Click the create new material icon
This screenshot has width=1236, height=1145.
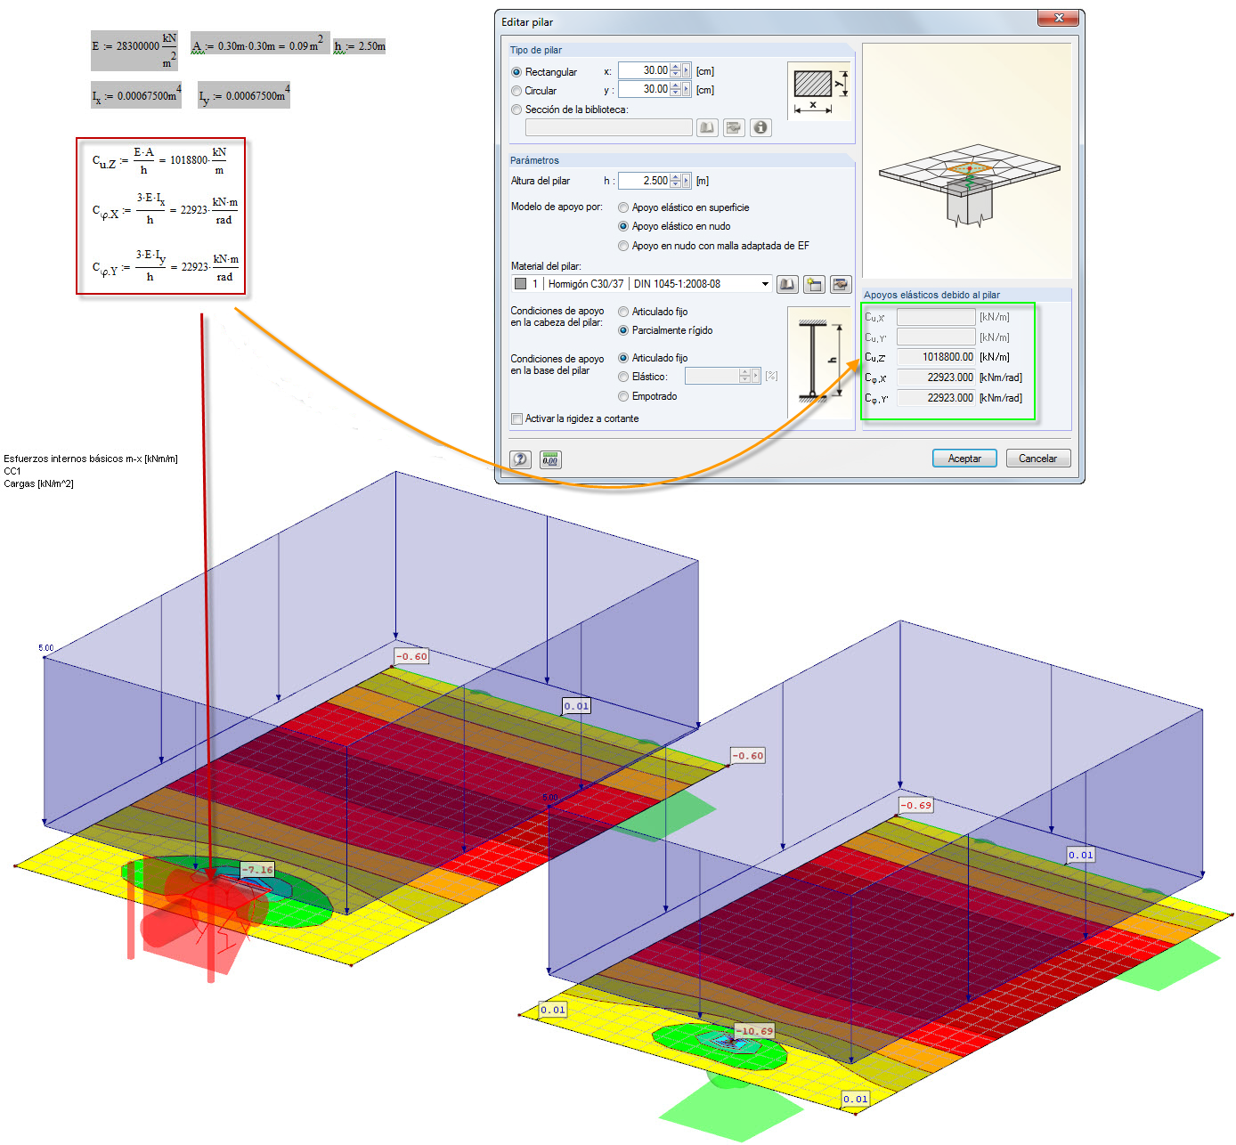tap(814, 284)
